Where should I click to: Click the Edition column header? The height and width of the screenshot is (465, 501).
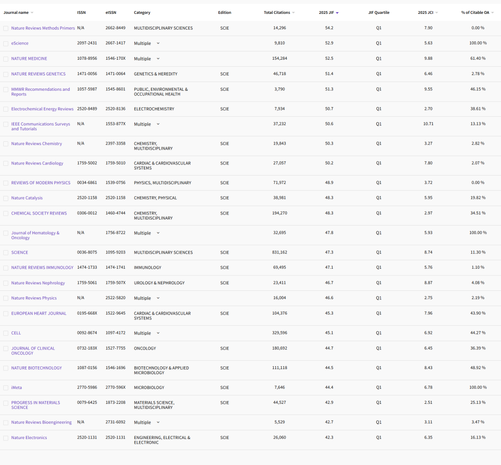225,13
